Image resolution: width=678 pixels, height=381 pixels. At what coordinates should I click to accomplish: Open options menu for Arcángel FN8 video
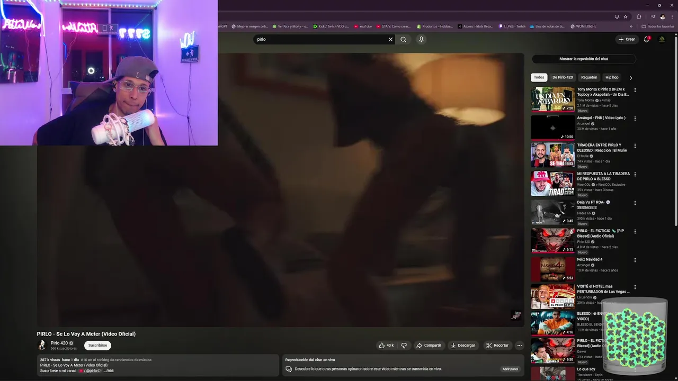(x=635, y=119)
